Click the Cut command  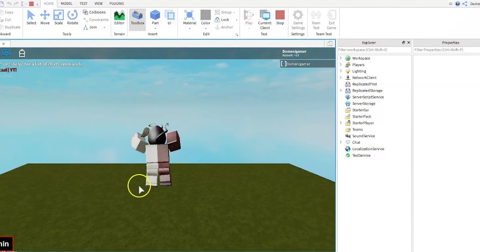click(x=6, y=20)
